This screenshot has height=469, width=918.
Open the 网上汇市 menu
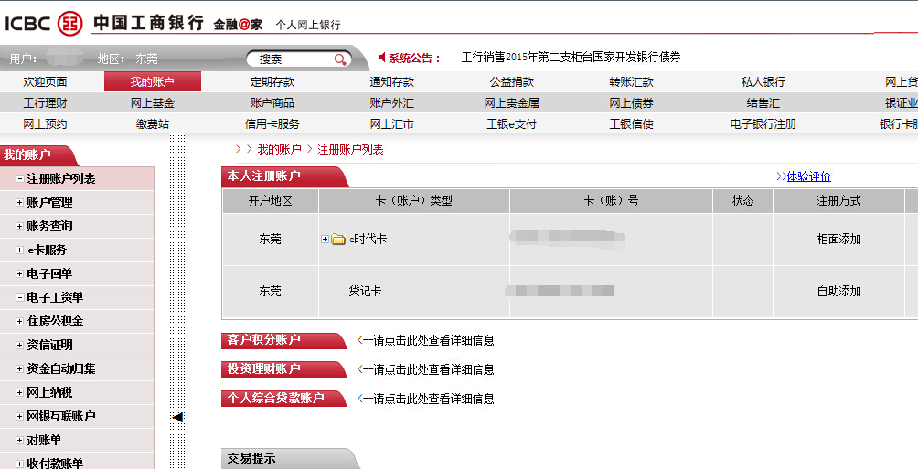click(391, 124)
